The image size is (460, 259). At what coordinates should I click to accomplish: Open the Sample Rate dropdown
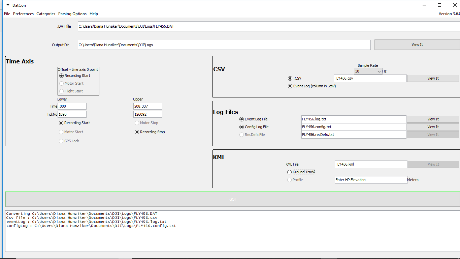(x=368, y=71)
